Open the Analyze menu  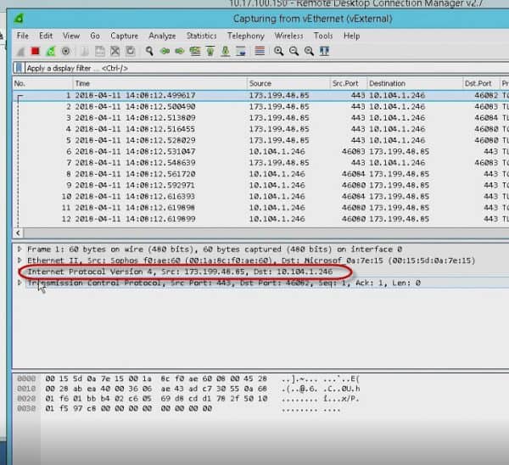161,36
